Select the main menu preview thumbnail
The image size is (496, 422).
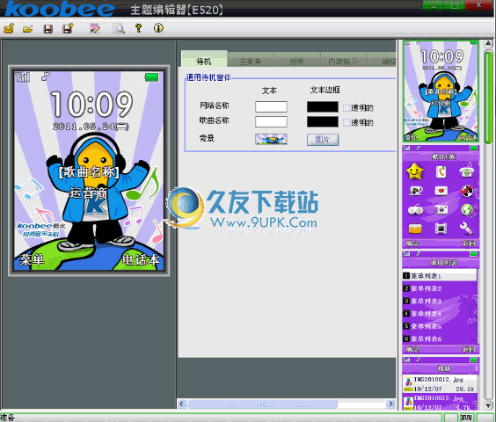pyautogui.click(x=441, y=196)
